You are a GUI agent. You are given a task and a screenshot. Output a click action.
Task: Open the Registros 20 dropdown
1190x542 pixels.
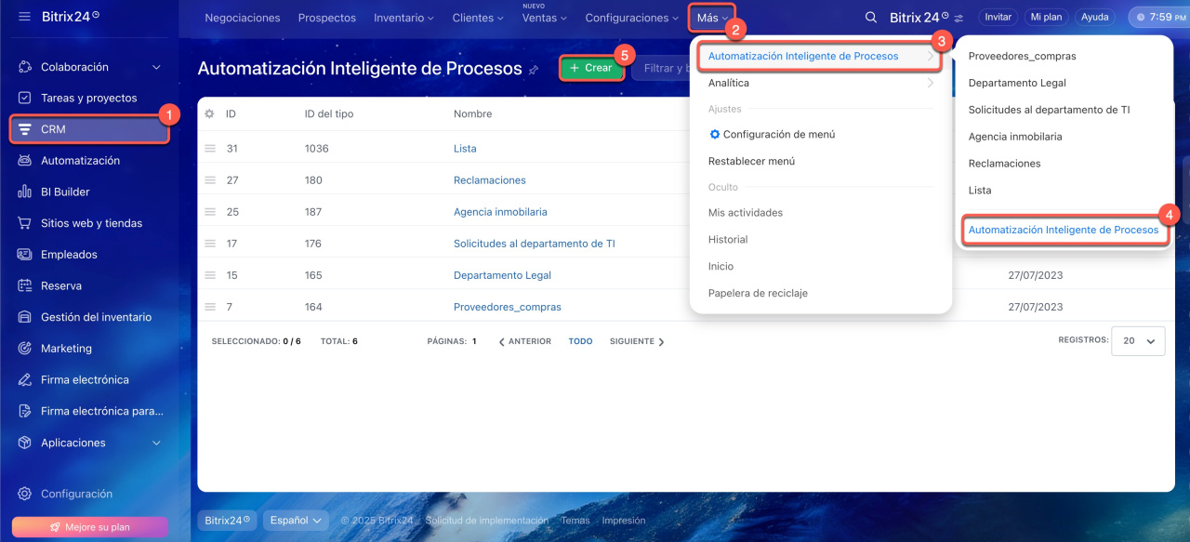(1138, 341)
